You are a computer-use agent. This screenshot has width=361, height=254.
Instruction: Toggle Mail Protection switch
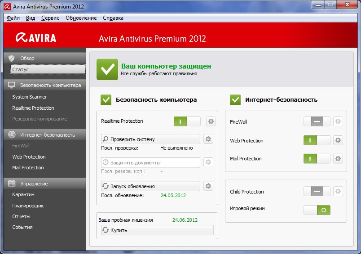317,159
